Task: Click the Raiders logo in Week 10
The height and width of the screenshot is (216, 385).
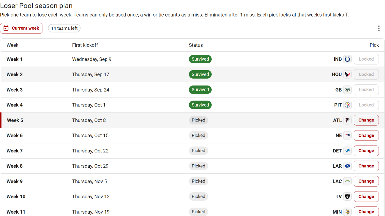Action: pos(347,196)
